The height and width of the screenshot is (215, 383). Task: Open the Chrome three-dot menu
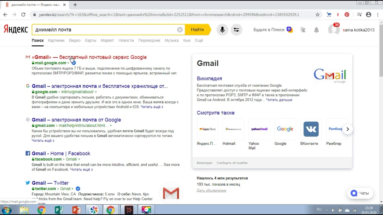377,14
